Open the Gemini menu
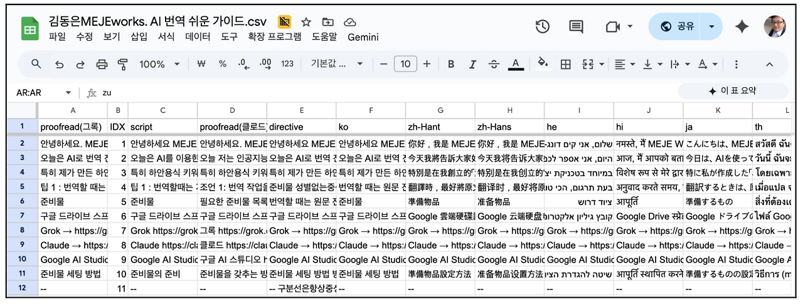 coord(363,37)
